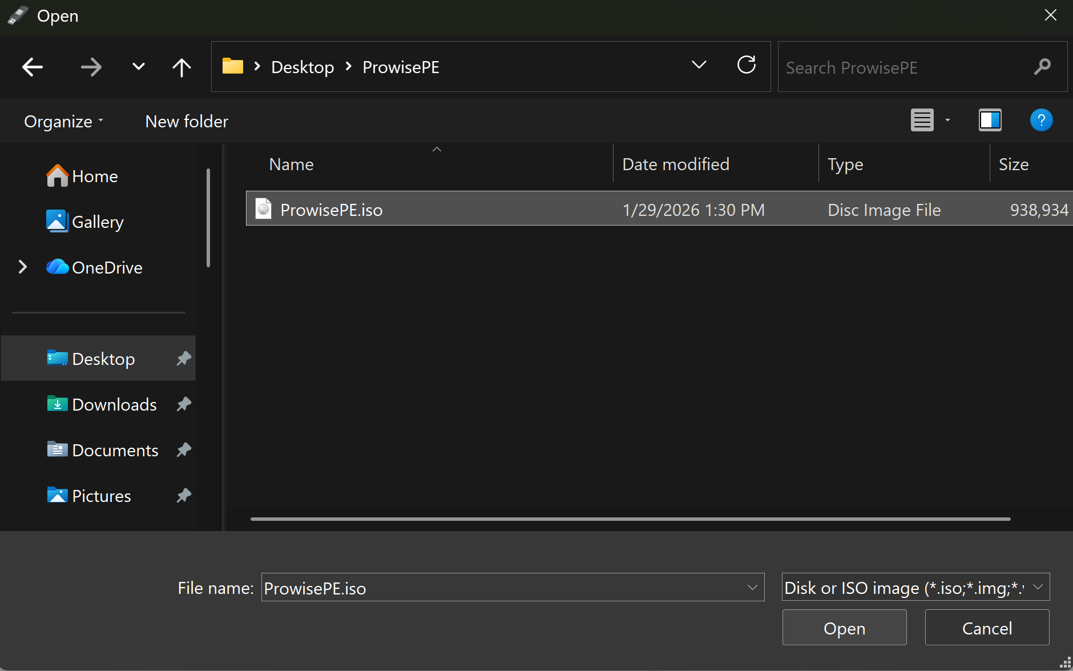Viewport: 1073px width, 671px height.
Task: Open the file type filter dropdown
Action: pos(1037,587)
